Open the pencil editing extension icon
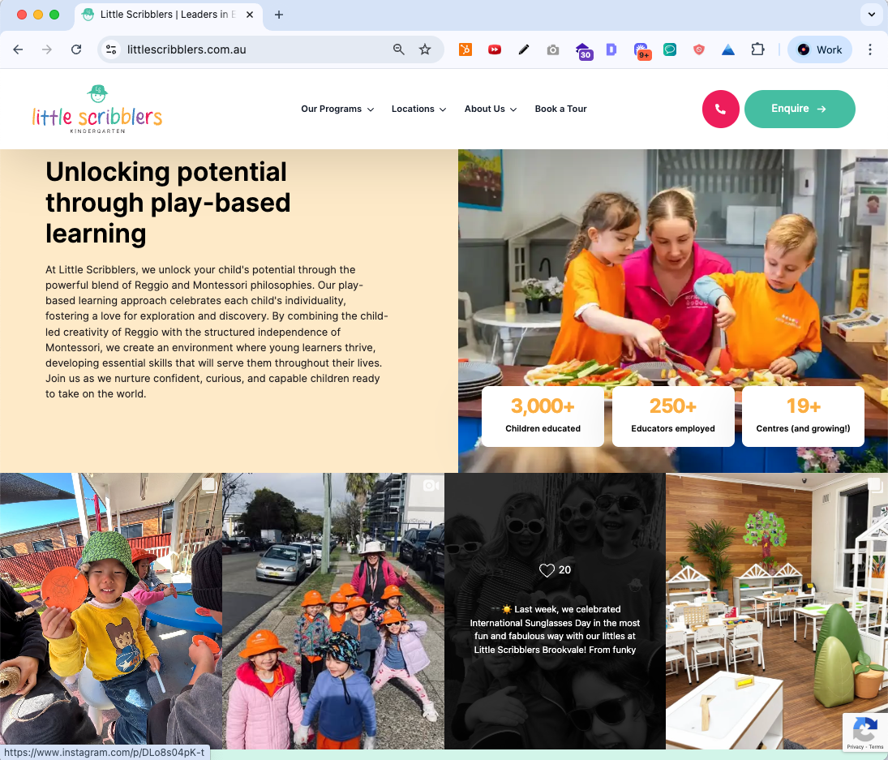 click(x=524, y=49)
